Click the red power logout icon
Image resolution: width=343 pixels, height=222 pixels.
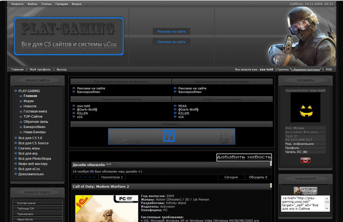[305, 160]
